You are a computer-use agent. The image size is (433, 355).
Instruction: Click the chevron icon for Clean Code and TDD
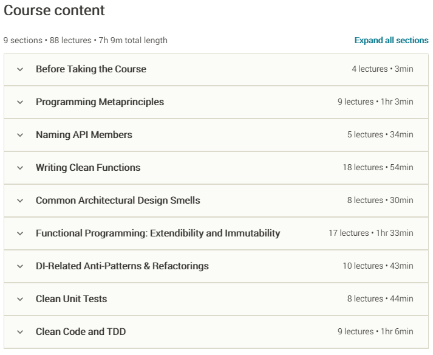[20, 332]
